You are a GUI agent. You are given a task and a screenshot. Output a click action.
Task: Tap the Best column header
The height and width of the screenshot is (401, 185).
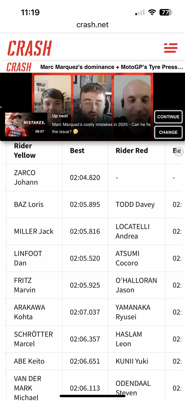coord(77,151)
